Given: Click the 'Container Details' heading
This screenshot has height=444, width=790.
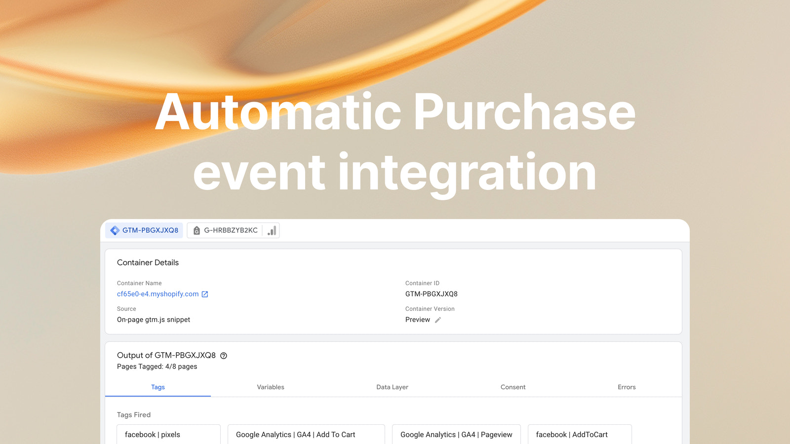Looking at the screenshot, I should (x=148, y=262).
